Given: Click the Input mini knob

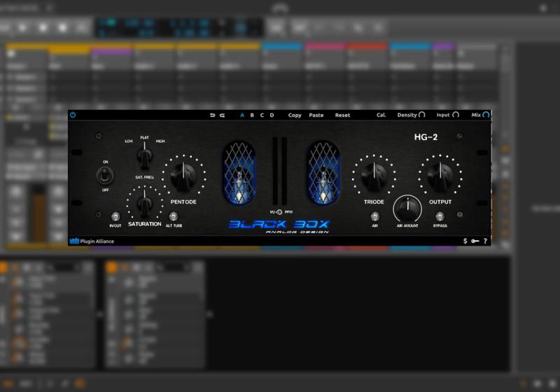Looking at the screenshot, I should click(456, 115).
